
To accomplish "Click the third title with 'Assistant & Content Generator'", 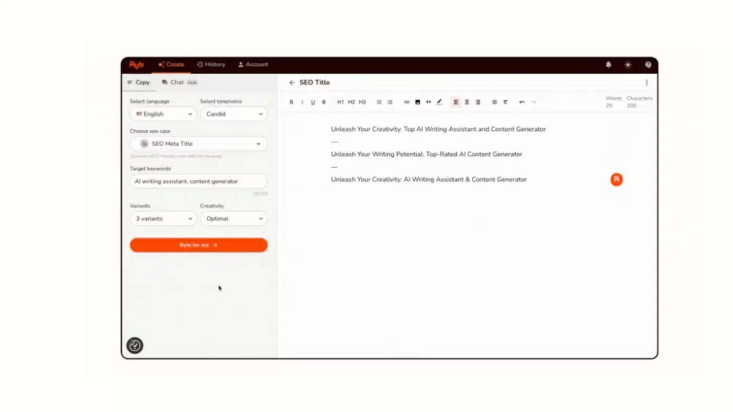I will [429, 179].
